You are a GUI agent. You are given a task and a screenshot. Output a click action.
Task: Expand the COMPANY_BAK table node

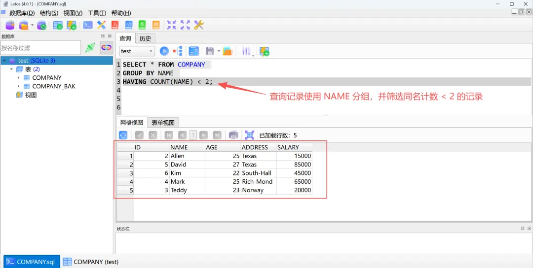(x=18, y=87)
